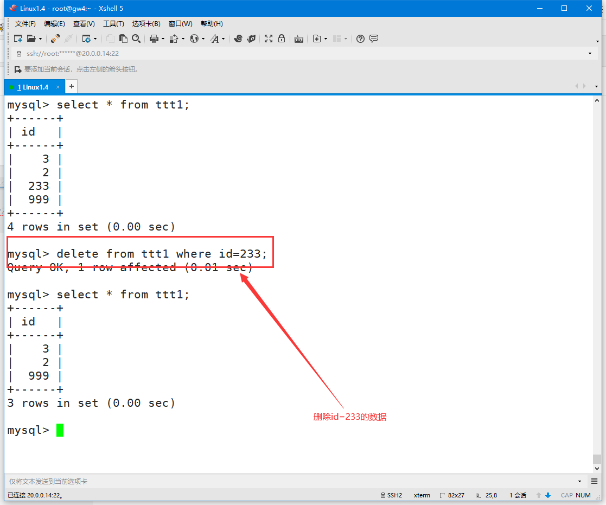Create a new session with toolbar icon

[18, 39]
